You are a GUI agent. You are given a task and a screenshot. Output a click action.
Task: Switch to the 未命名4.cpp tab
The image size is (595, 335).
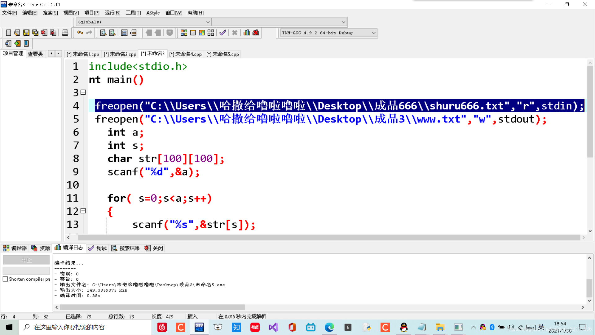[186, 54]
